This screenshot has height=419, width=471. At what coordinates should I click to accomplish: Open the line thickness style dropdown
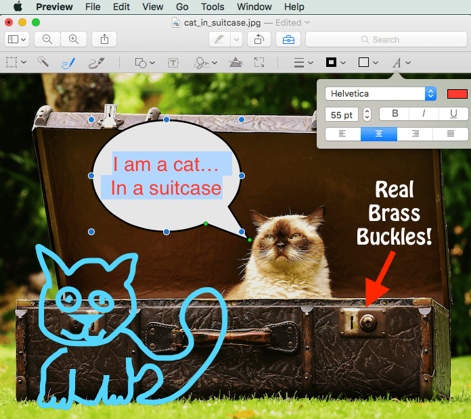(x=303, y=63)
